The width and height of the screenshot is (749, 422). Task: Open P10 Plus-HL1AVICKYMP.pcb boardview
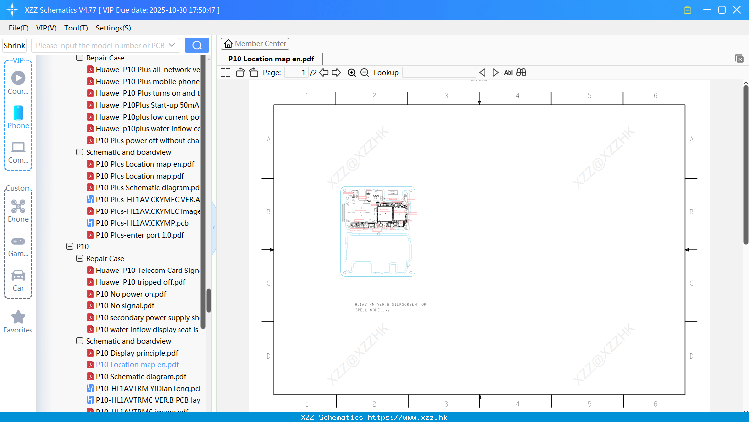(x=138, y=223)
